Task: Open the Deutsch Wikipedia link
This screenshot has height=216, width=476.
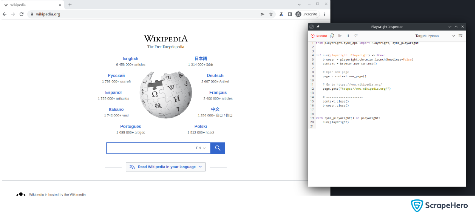Action: pos(215,75)
